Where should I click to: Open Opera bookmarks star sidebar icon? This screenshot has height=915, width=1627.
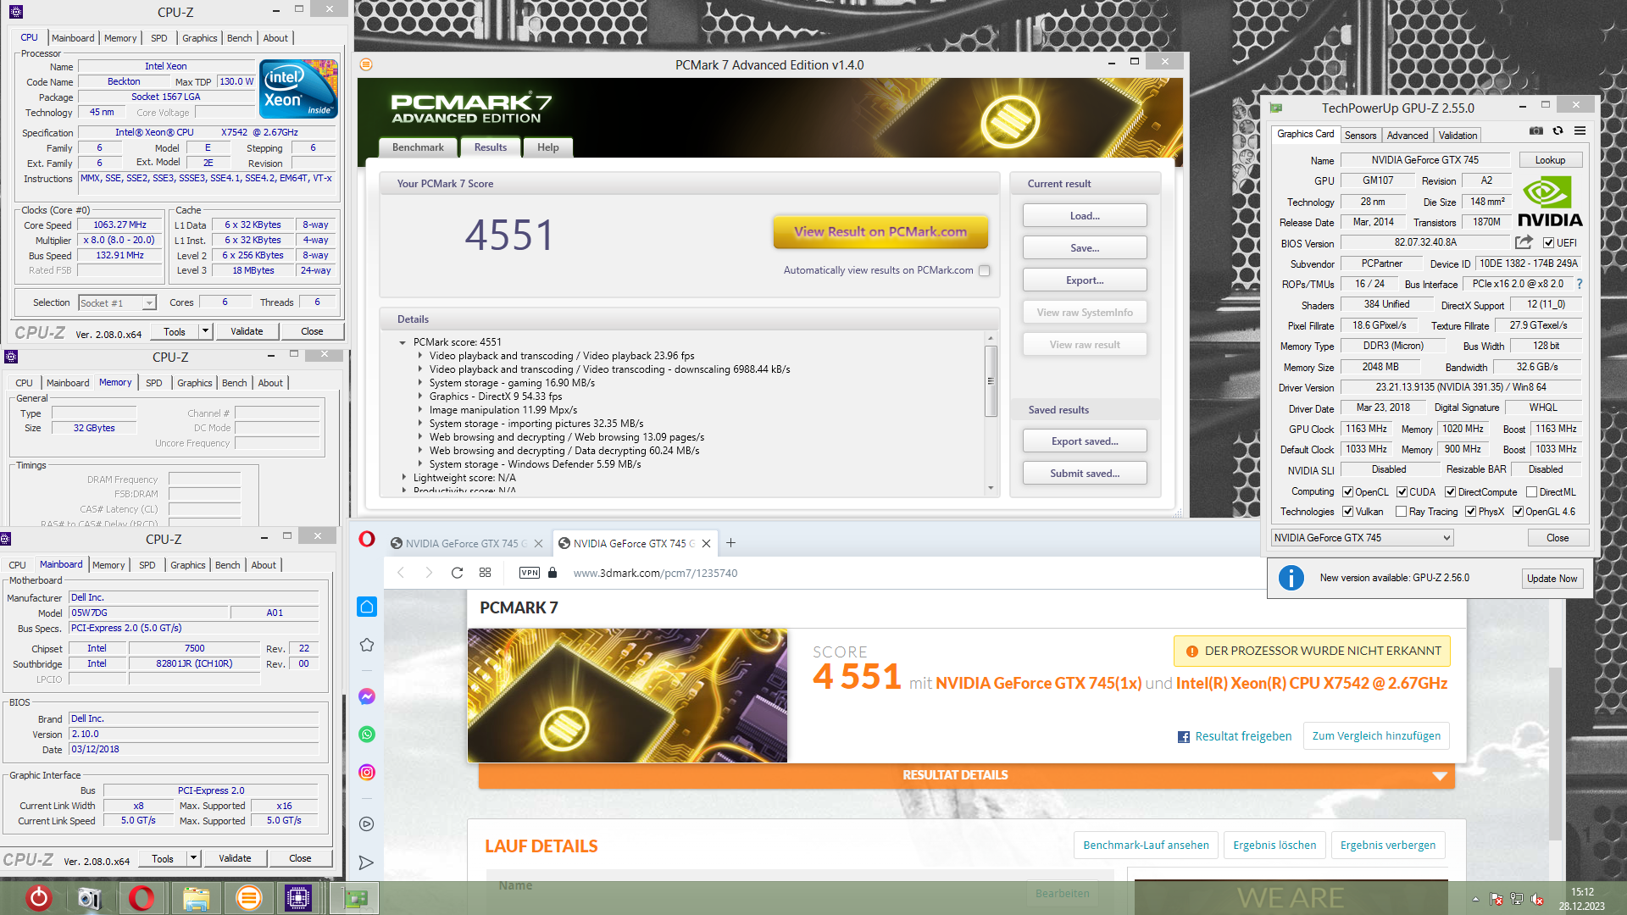(x=367, y=645)
